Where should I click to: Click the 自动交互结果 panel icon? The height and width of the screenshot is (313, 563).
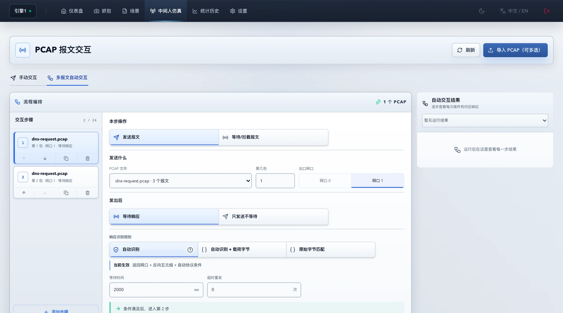tap(425, 103)
